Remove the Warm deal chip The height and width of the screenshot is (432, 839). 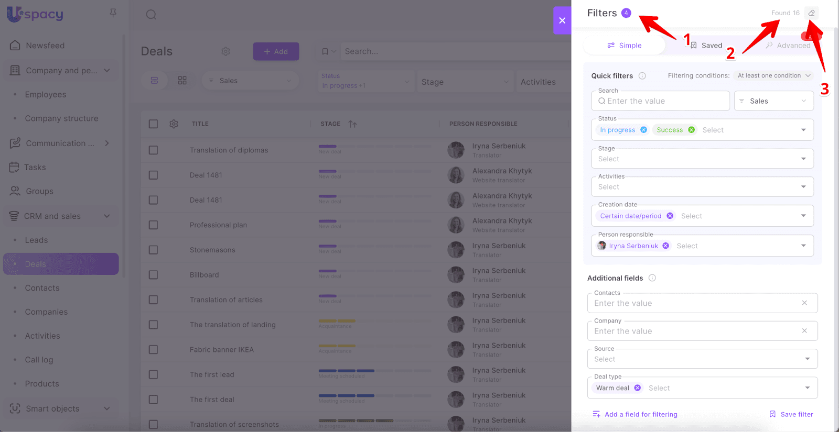click(x=637, y=388)
